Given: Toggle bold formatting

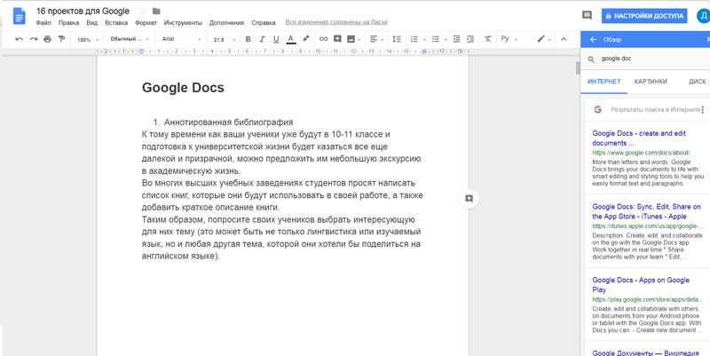Looking at the screenshot, I should (x=248, y=39).
